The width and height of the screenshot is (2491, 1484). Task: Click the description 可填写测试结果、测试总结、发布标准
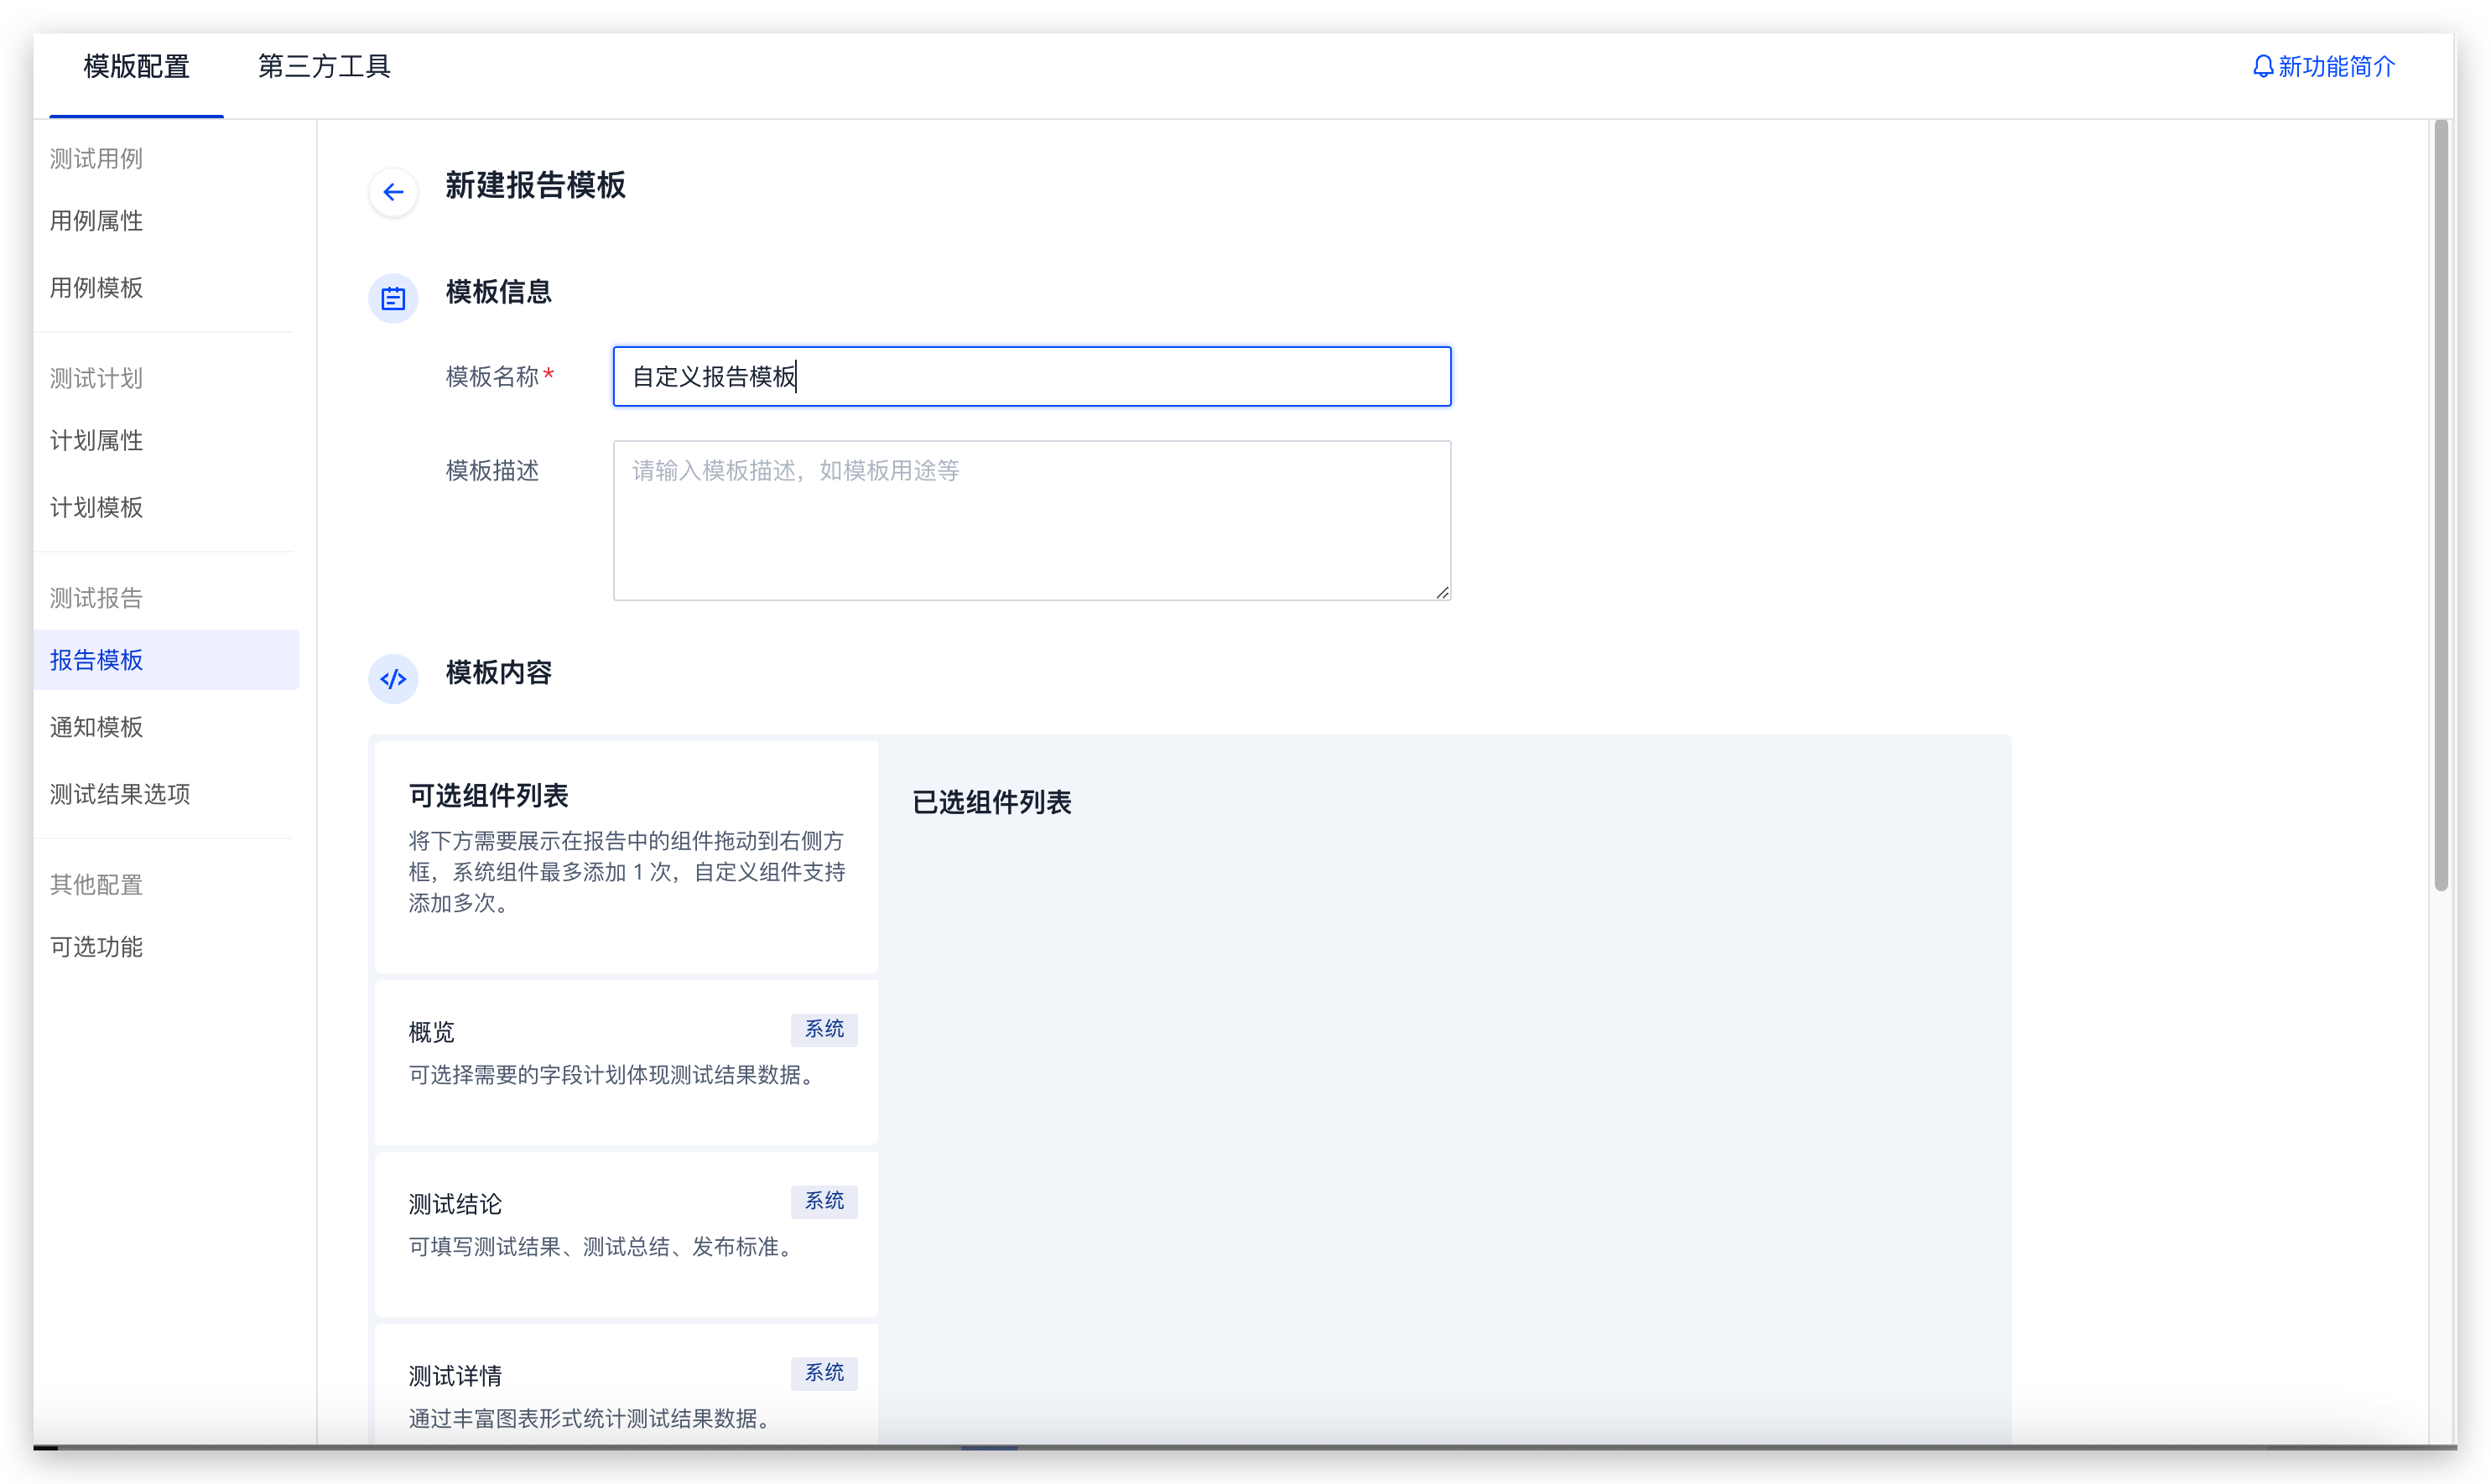pyautogui.click(x=604, y=1248)
